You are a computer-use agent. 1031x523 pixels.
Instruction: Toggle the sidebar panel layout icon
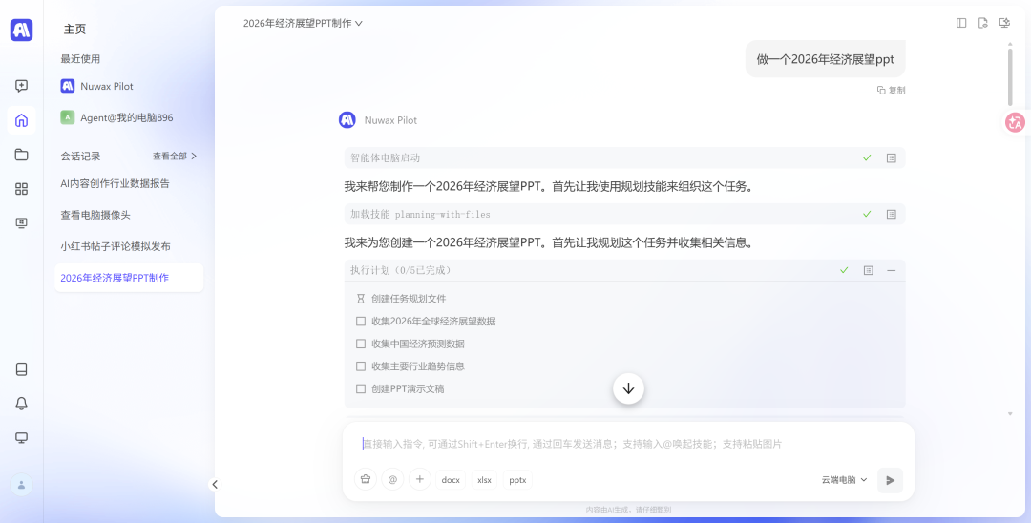pos(961,23)
